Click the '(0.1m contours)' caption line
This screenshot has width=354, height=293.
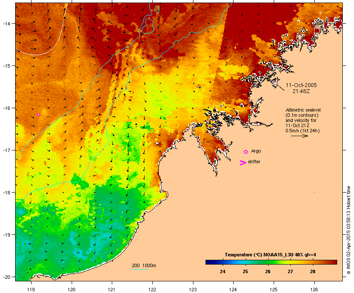(302, 115)
